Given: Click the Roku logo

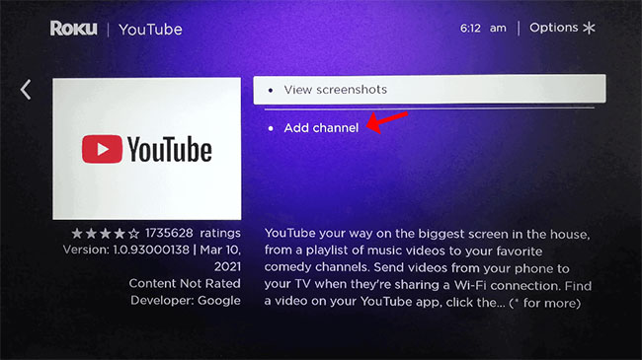Looking at the screenshot, I should pyautogui.click(x=74, y=29).
